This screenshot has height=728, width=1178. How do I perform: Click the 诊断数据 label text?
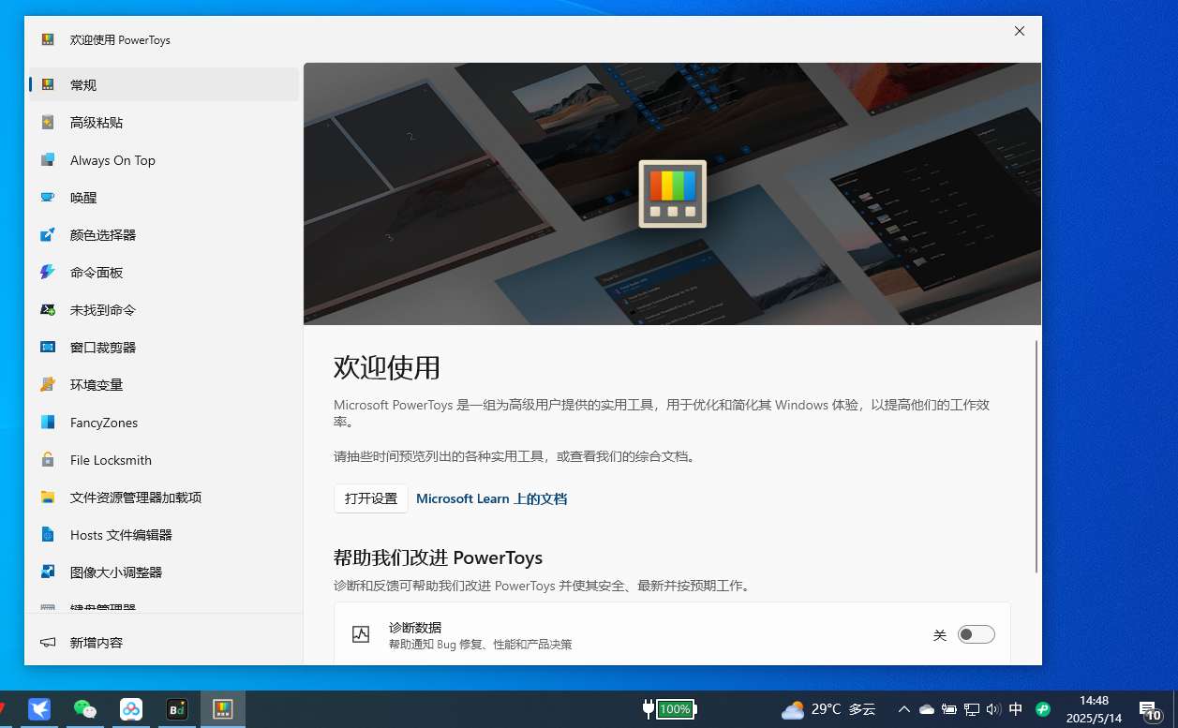(x=415, y=627)
